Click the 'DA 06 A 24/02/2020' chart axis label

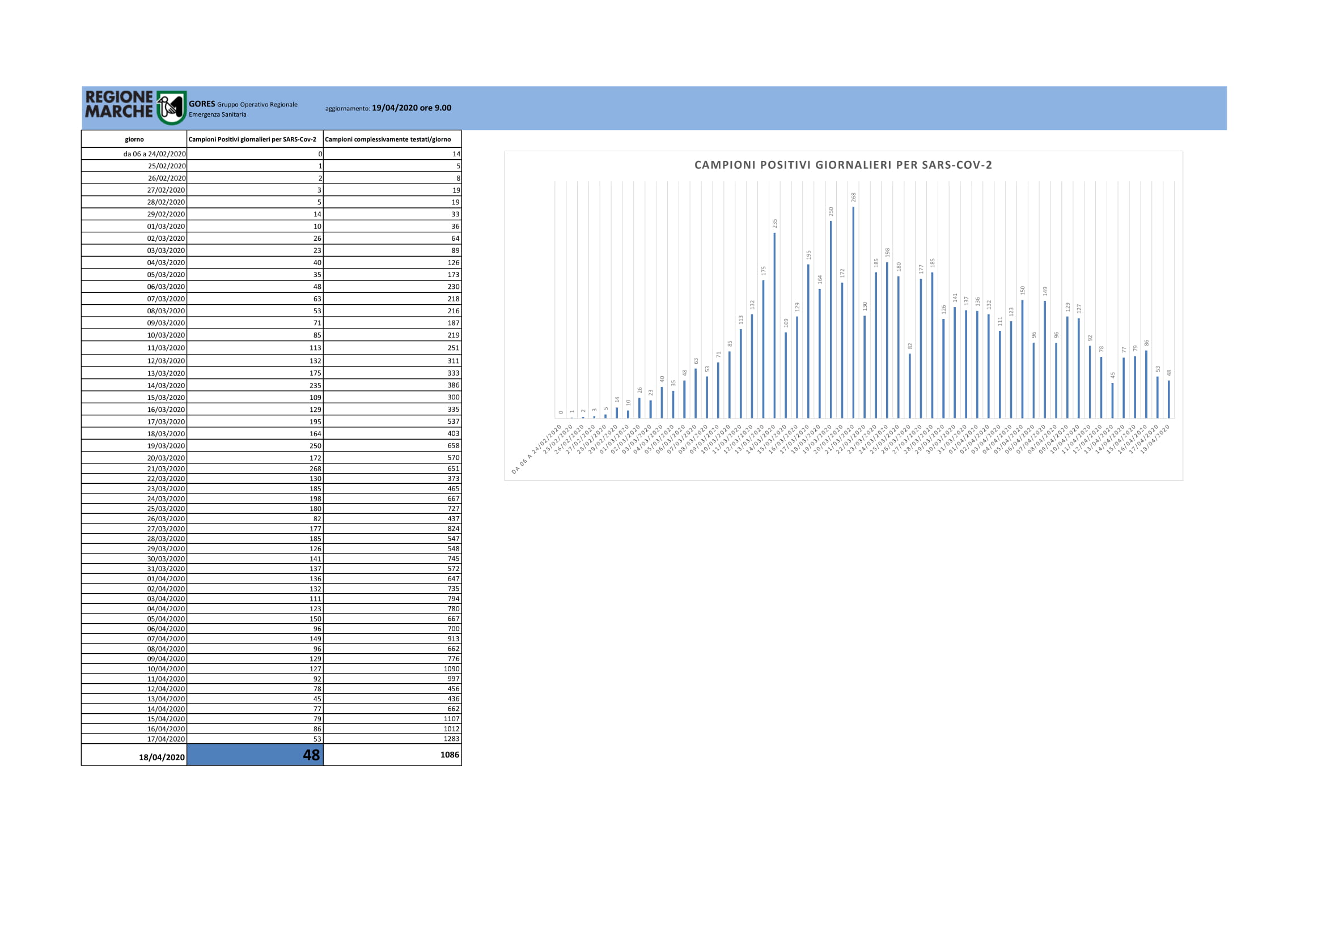click(536, 449)
